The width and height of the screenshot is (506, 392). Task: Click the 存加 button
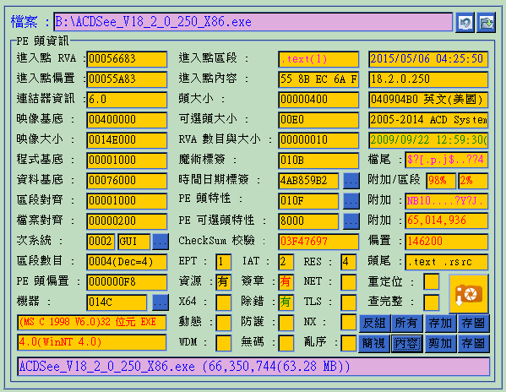441,324
